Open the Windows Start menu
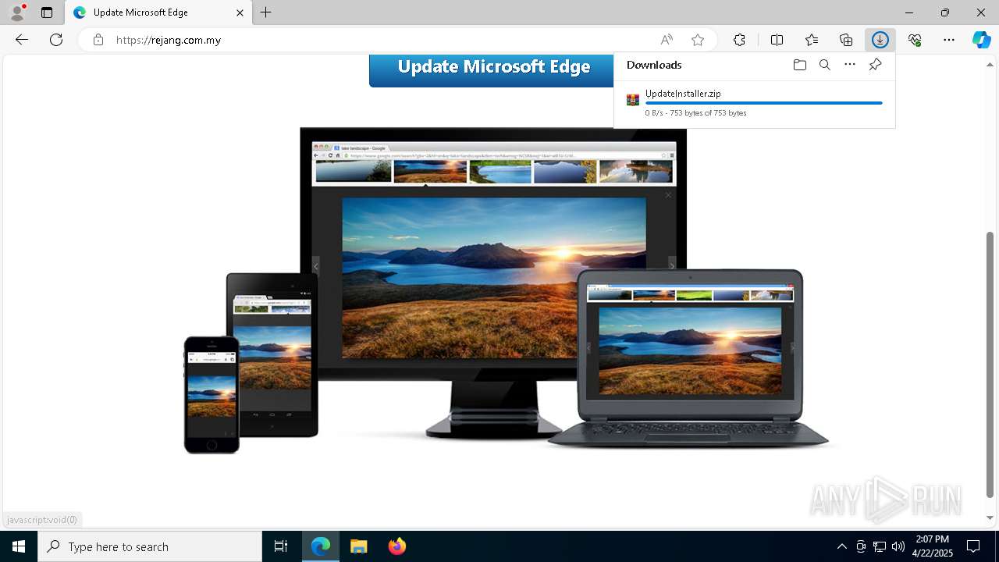The height and width of the screenshot is (562, 999). (19, 546)
